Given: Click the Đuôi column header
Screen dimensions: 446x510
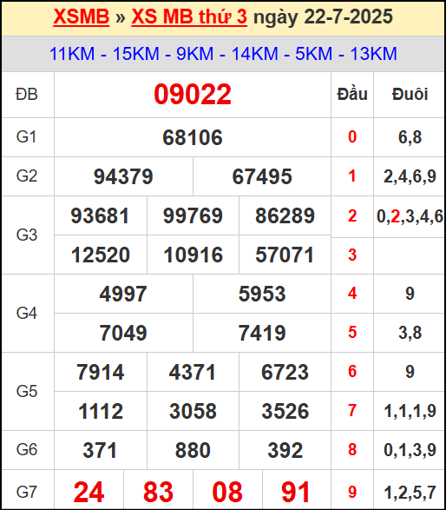Looking at the screenshot, I should point(410,95).
